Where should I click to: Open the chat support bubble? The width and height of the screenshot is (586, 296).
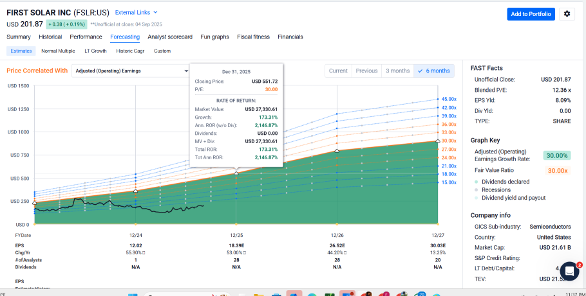(x=569, y=271)
